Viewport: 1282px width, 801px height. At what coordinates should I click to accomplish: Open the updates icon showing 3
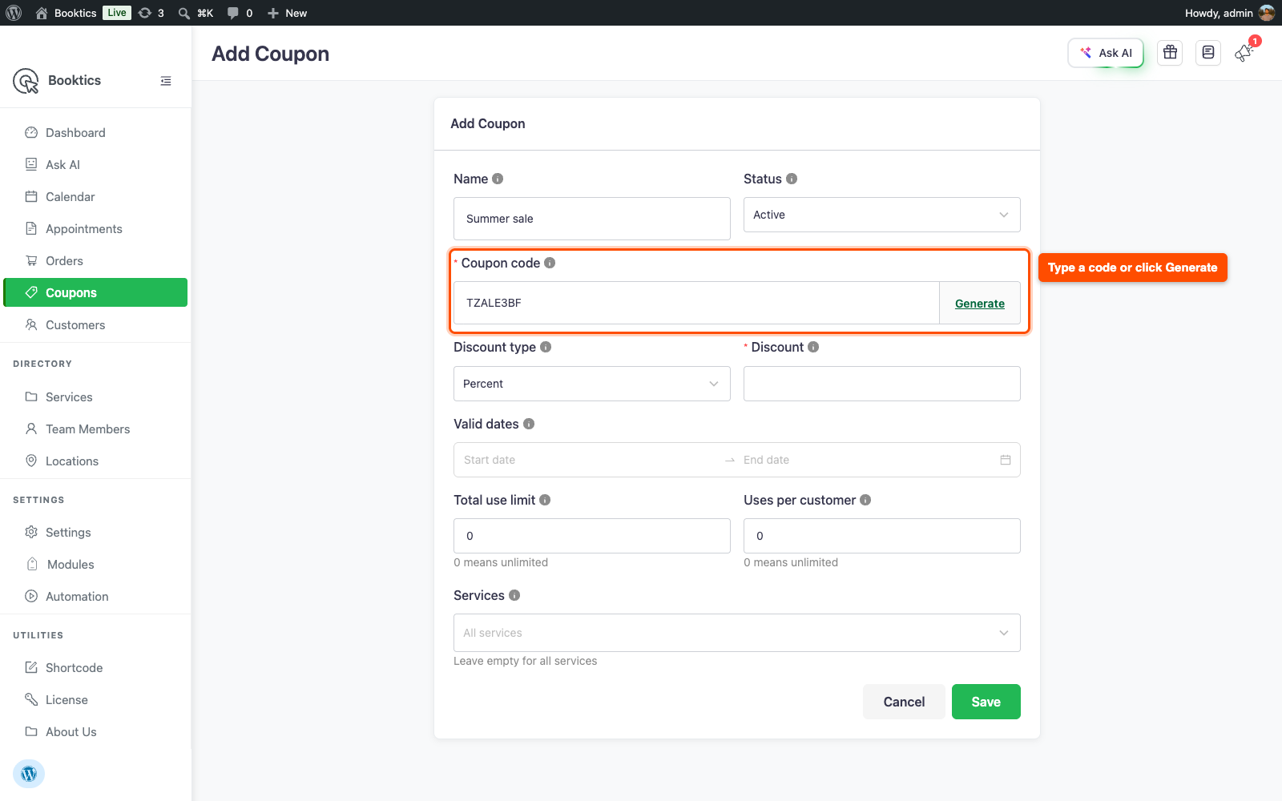tap(151, 13)
